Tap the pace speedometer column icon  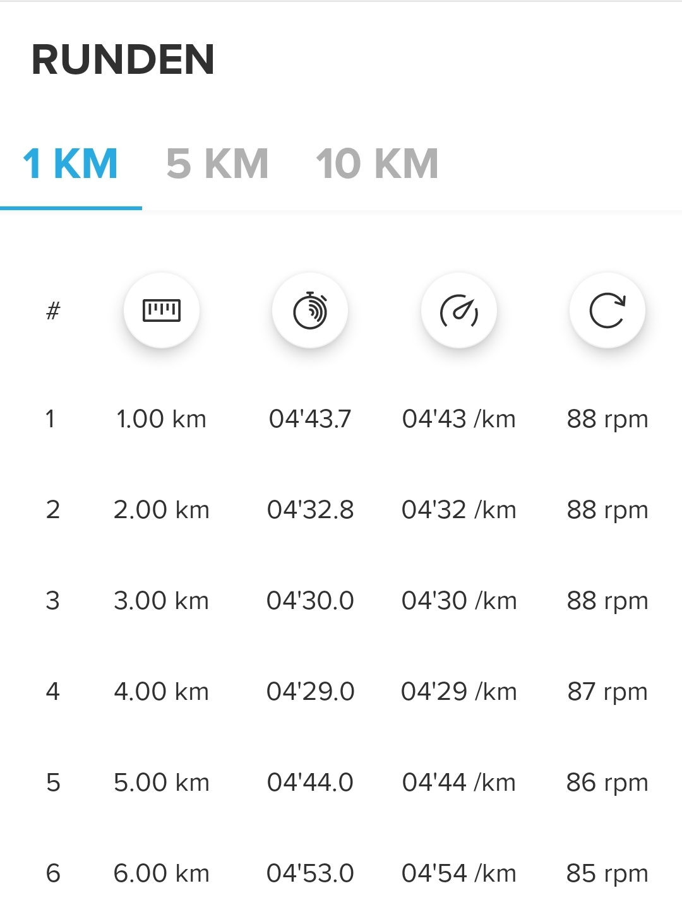(459, 311)
